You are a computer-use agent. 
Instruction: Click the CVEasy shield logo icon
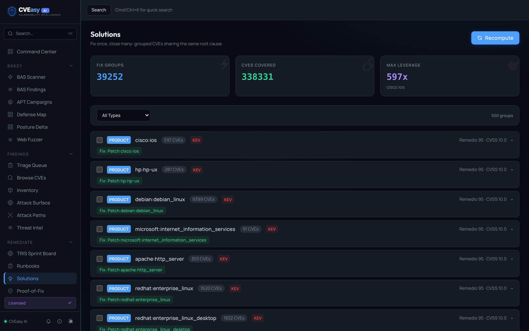pyautogui.click(x=12, y=11)
